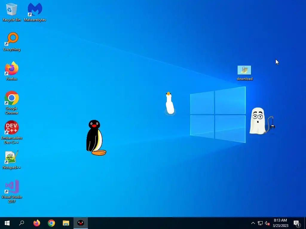This screenshot has width=306, height=229.
Task: Click the 'Visual Studio 2017' label
Action: pyautogui.click(x=12, y=199)
